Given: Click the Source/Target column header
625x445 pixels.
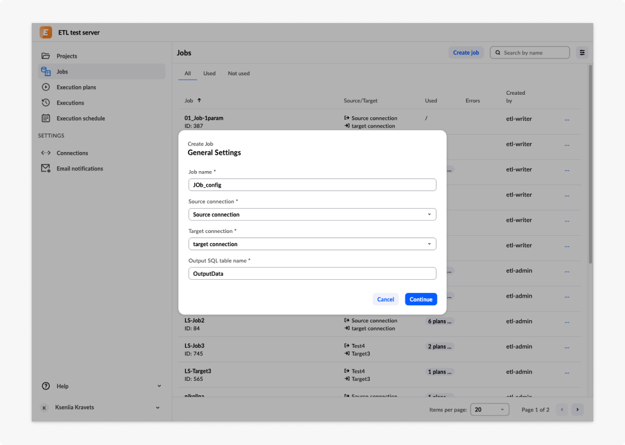Looking at the screenshot, I should coord(361,101).
